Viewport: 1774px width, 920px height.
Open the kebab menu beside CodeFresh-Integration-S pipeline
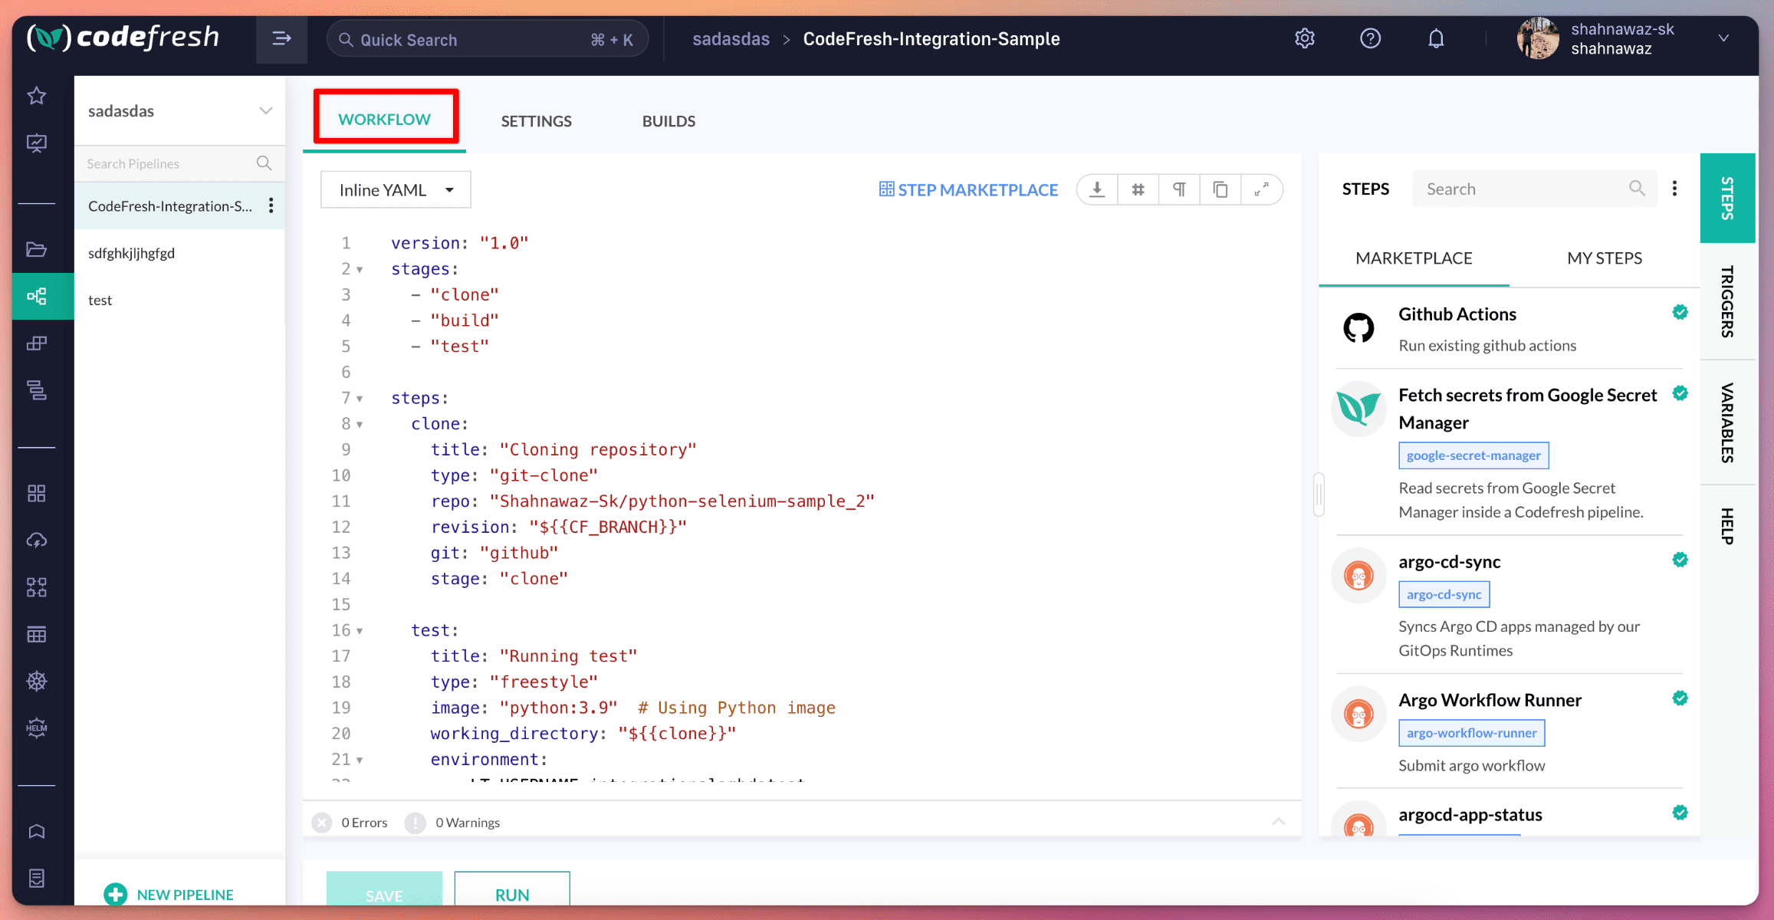(270, 205)
